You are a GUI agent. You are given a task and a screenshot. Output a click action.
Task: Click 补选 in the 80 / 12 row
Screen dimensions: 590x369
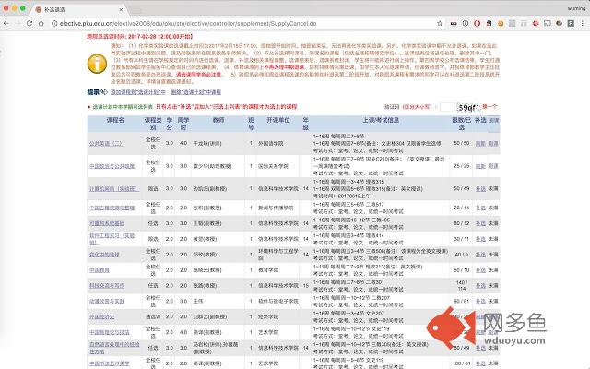480,223
